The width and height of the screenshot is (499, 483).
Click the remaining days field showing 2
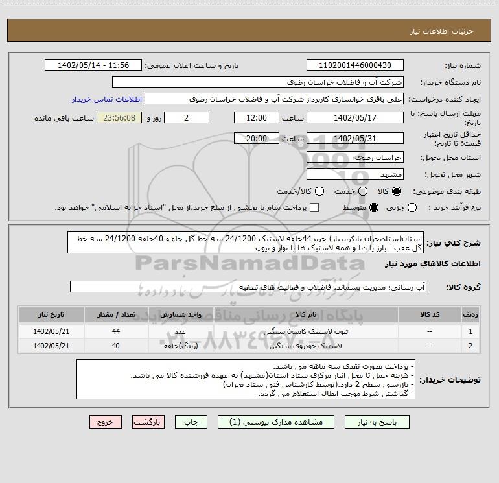[187, 118]
